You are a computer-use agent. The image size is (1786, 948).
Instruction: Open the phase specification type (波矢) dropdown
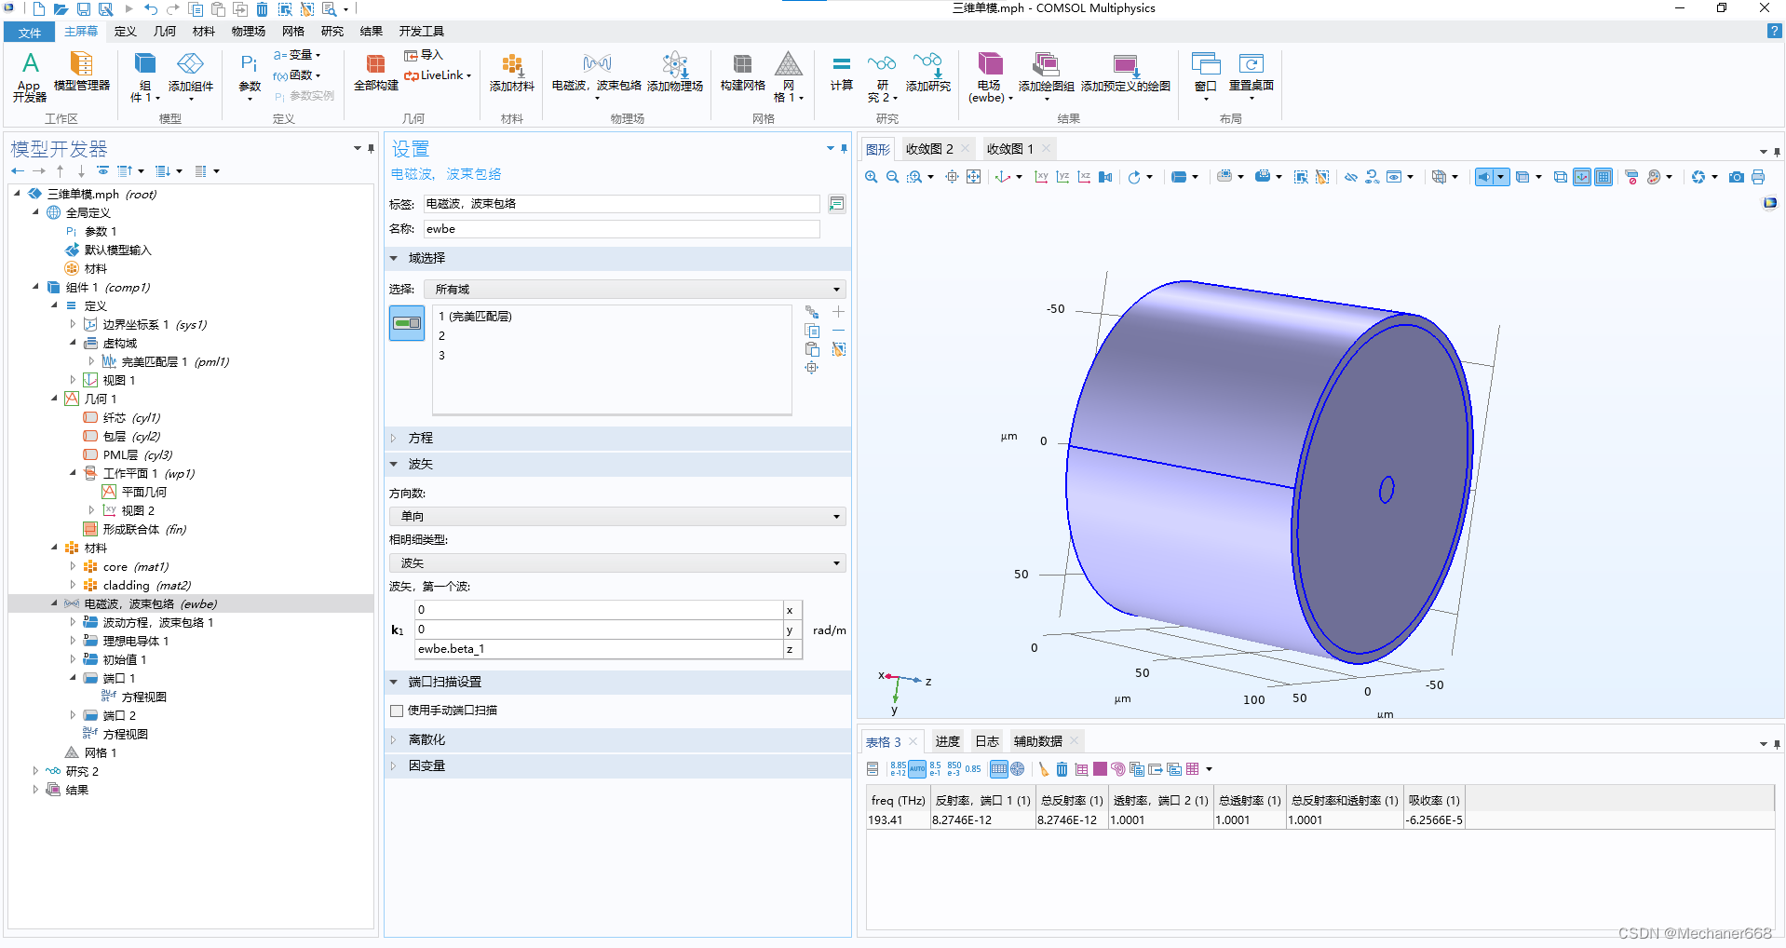[x=617, y=563]
